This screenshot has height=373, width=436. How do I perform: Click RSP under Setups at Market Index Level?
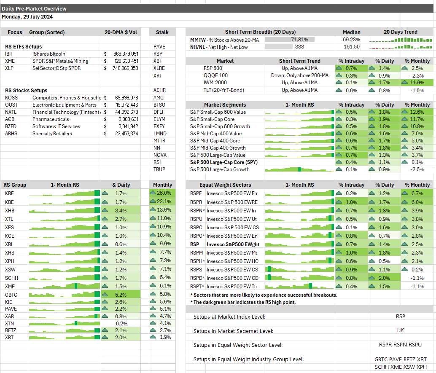coord(400,316)
